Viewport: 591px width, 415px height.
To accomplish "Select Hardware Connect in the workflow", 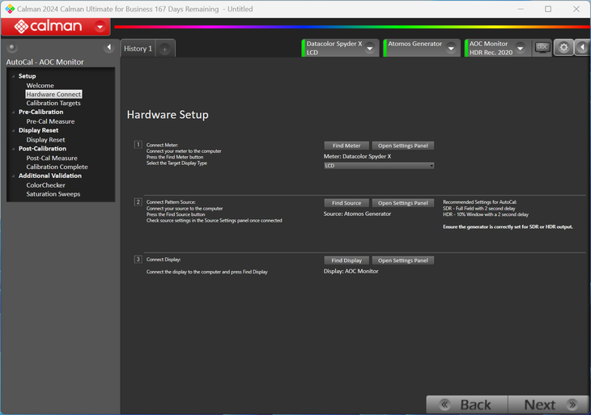I will [53, 94].
